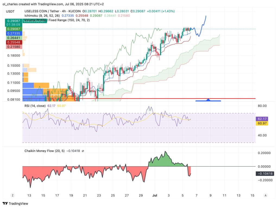This screenshot has width=278, height=208.
Task: Select the Fixed Range volume profile legend
Action: [57, 20]
